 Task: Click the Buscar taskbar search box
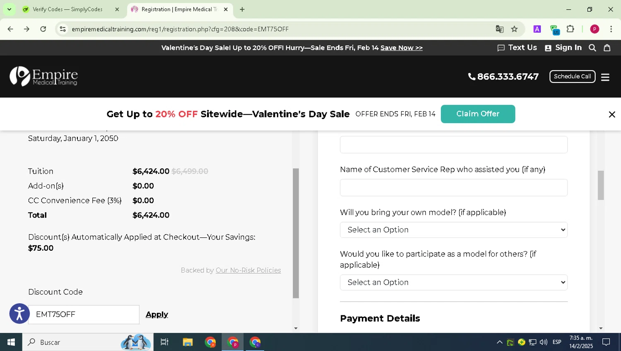(x=88, y=342)
